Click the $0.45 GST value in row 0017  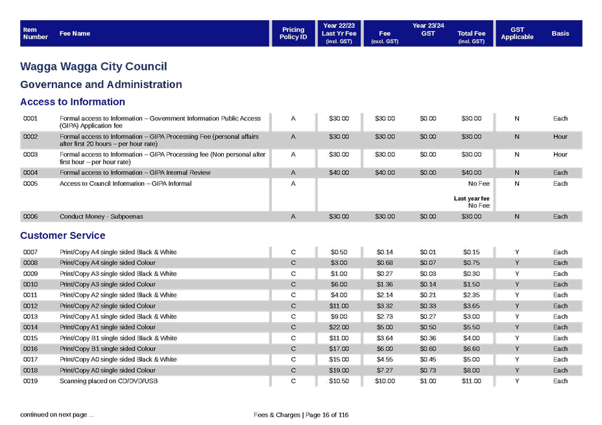427,360
